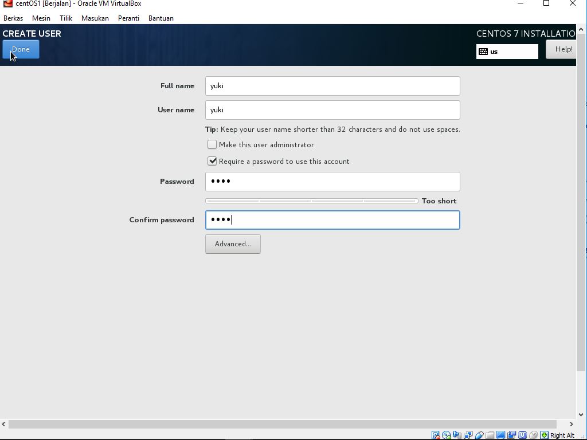Click the shared folders status icon
Image resolution: width=587 pixels, height=440 pixels.
tap(490, 435)
